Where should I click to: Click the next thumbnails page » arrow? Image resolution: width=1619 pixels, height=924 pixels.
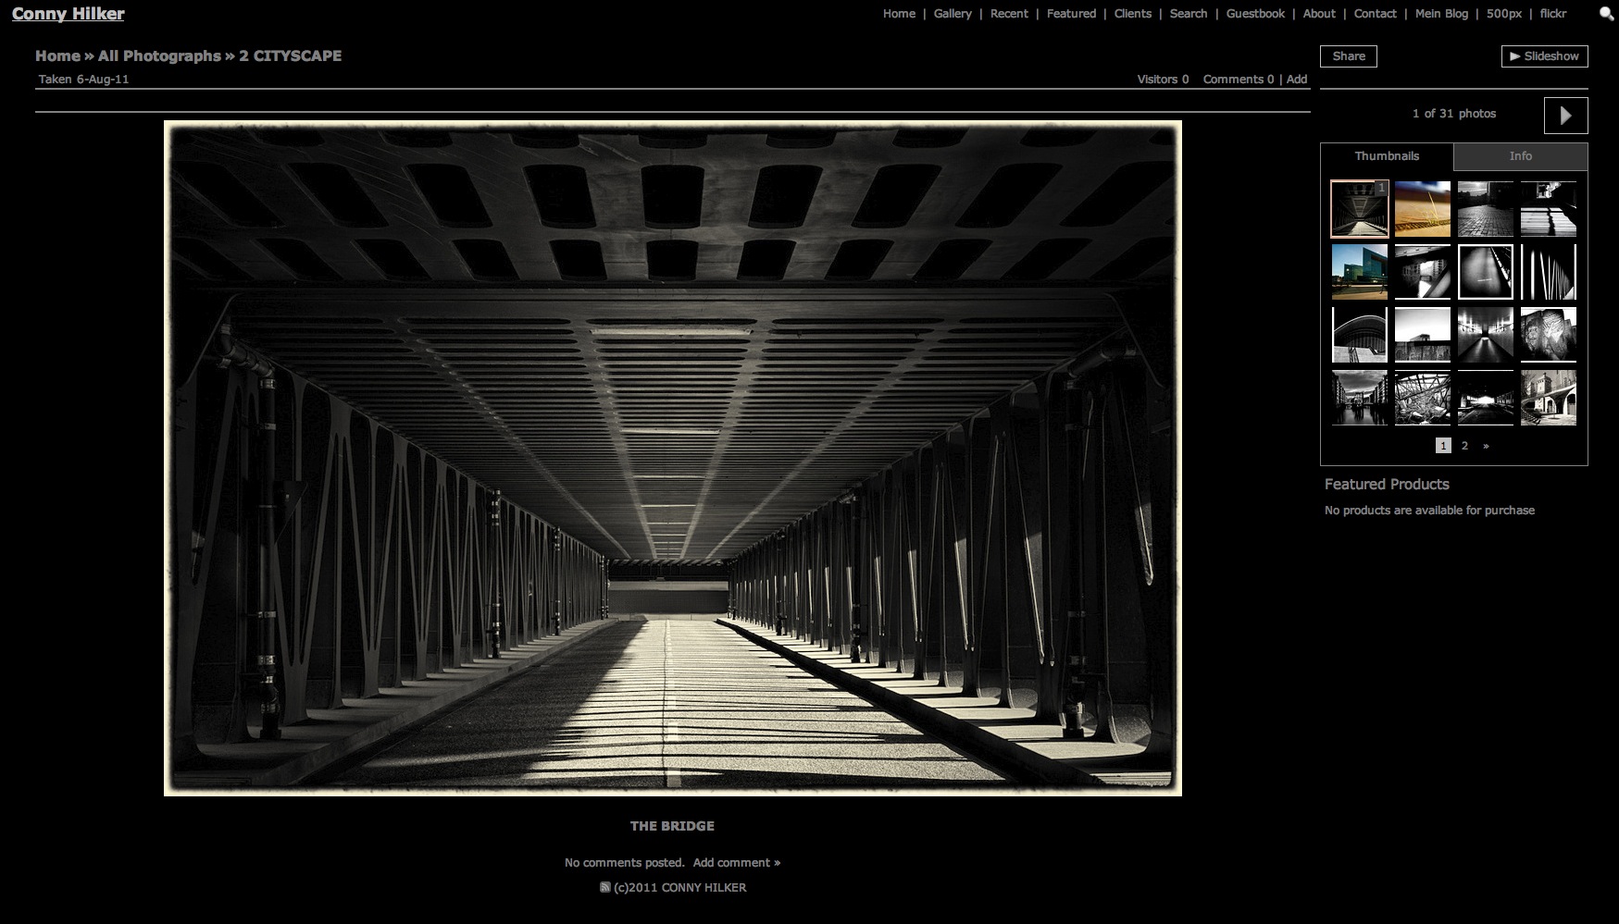pos(1486,446)
